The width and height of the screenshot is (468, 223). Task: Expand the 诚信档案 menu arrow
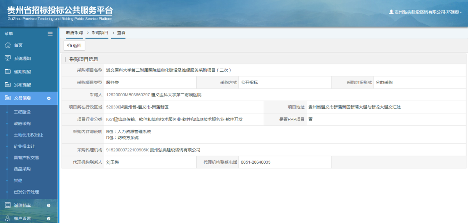[x=49, y=205]
